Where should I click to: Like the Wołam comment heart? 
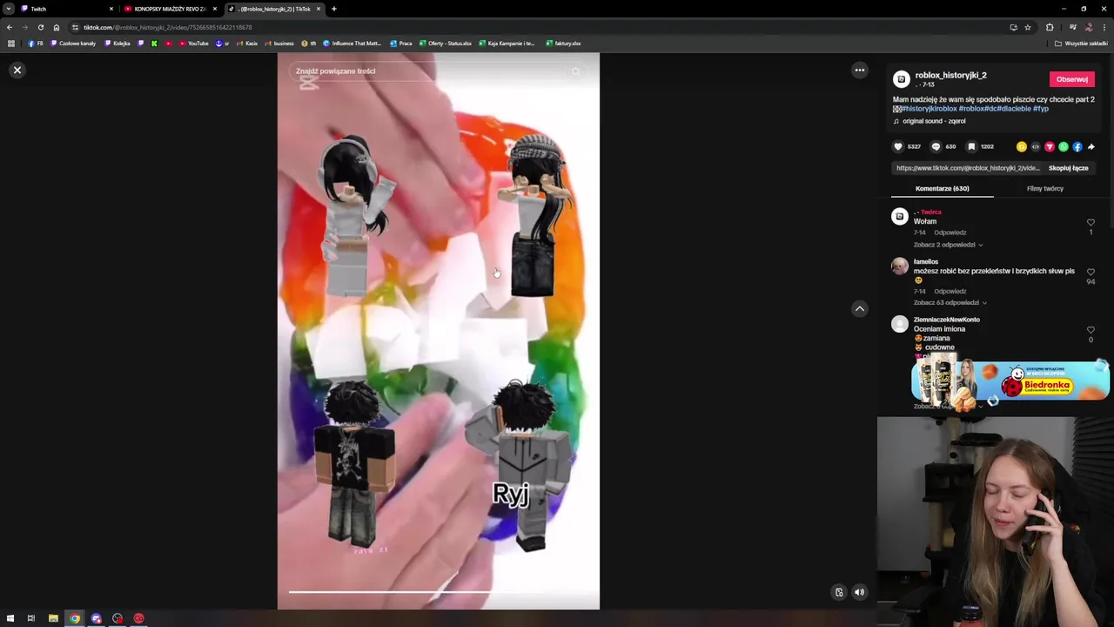[x=1091, y=223]
